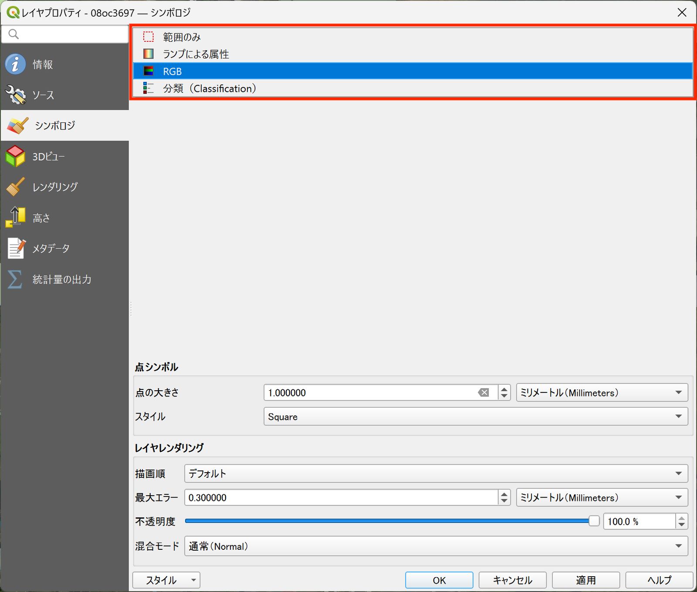Select the シンボロジ paintbrush icon
Viewport: 697px width, 592px height.
18,125
